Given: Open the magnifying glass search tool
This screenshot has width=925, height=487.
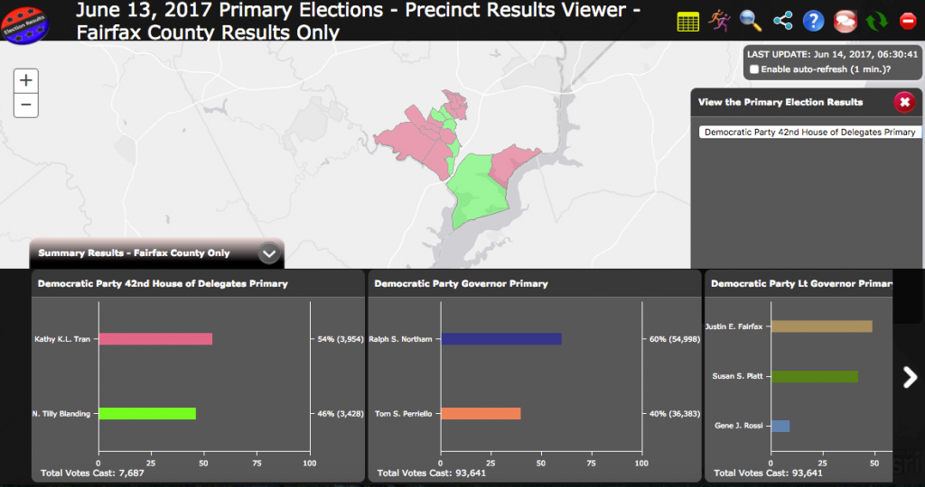Looking at the screenshot, I should (x=751, y=22).
